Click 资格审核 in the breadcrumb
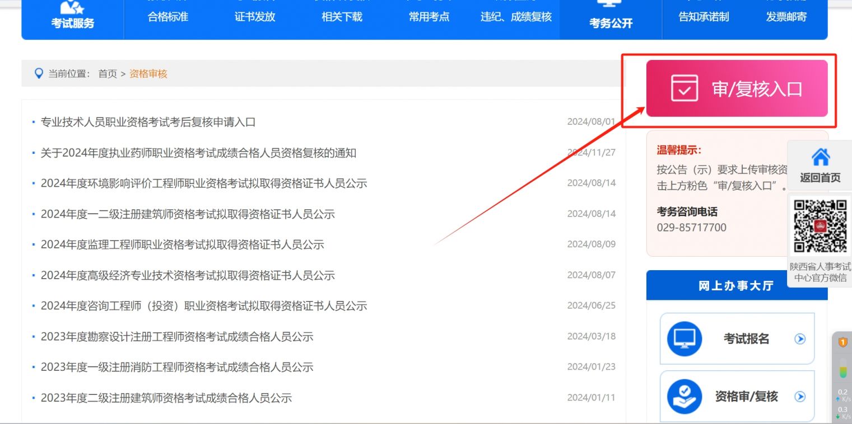Image resolution: width=852 pixels, height=424 pixels. (x=148, y=73)
